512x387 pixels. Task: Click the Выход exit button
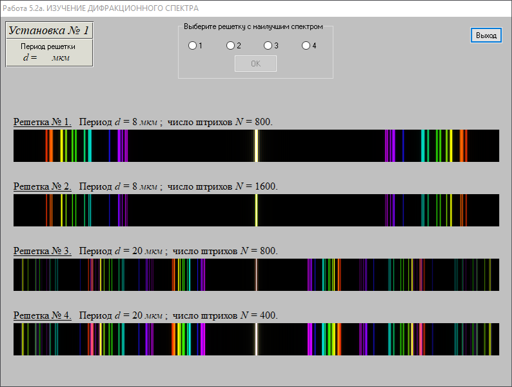click(x=486, y=35)
